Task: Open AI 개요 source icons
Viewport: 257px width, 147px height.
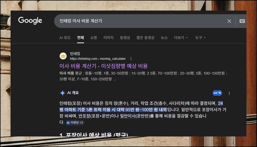Action: tap(217, 93)
